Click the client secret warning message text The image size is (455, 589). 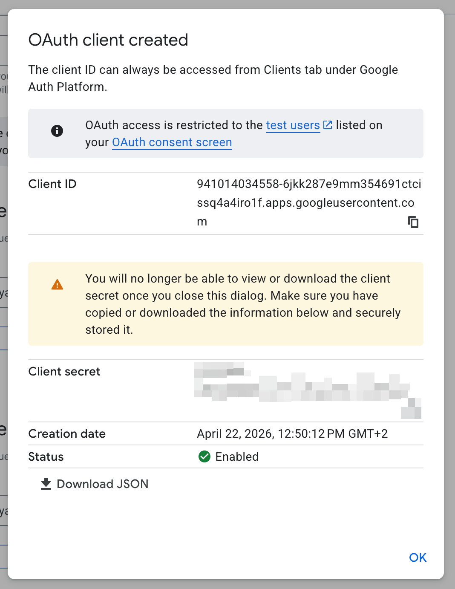pyautogui.click(x=242, y=304)
